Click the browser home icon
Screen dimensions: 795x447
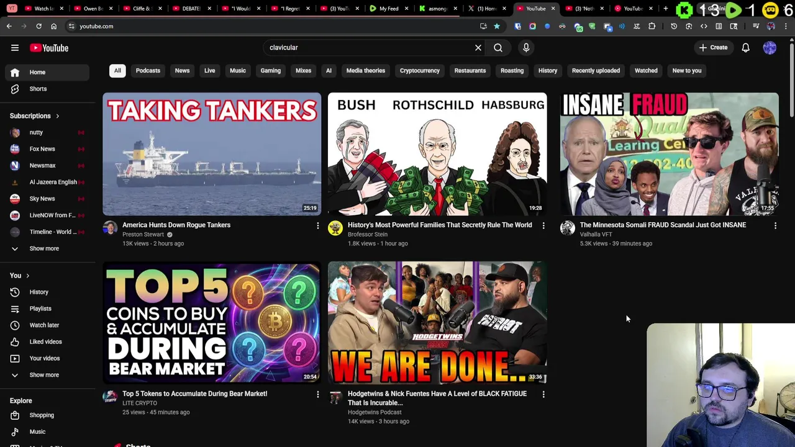[53, 26]
